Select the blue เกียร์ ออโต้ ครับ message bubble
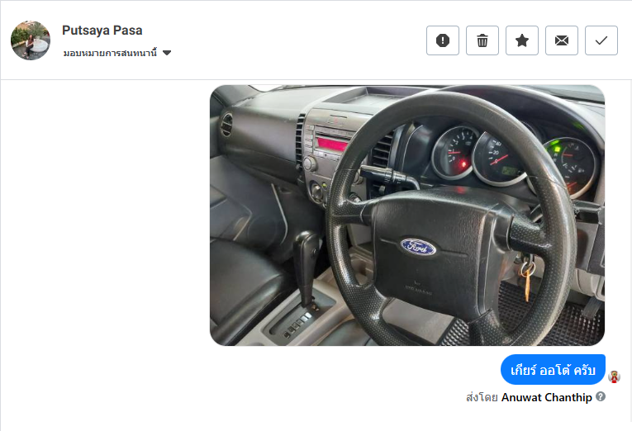The image size is (632, 431). click(x=553, y=369)
